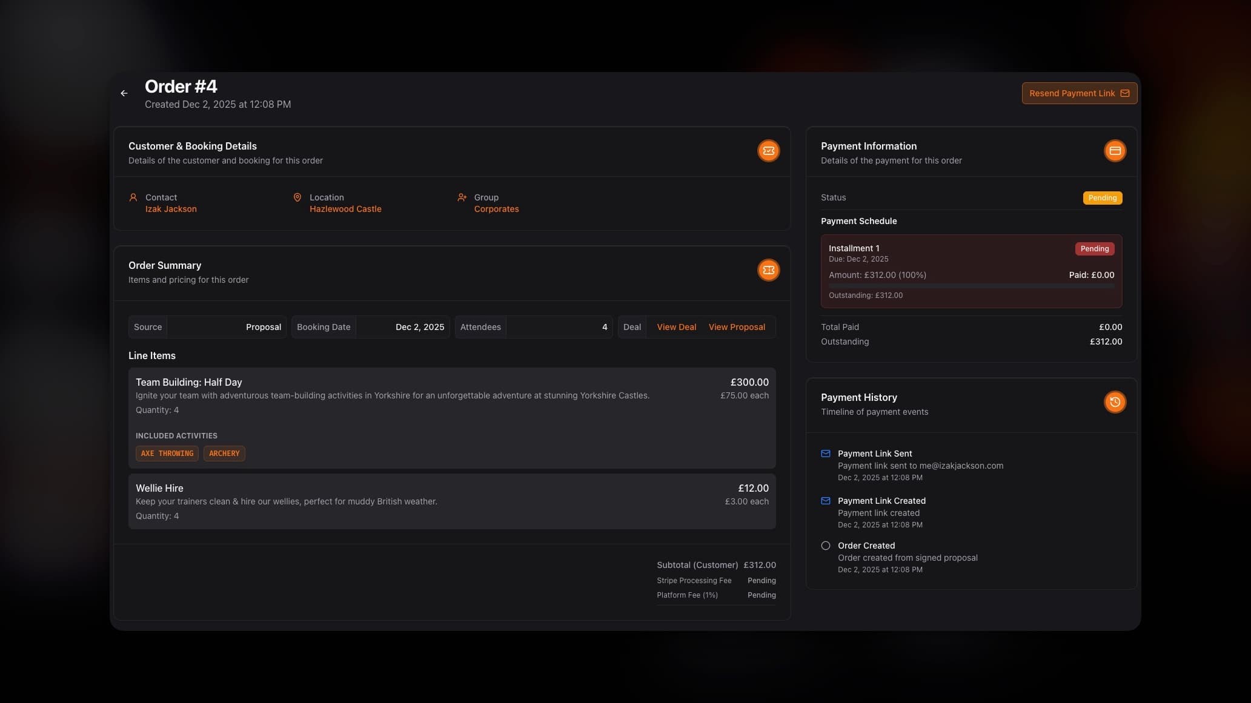The image size is (1251, 703).
Task: Open the View Deal link
Action: click(x=676, y=327)
